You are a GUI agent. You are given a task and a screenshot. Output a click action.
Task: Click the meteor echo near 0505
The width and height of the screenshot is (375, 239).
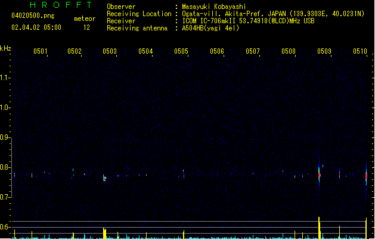coord(184,174)
